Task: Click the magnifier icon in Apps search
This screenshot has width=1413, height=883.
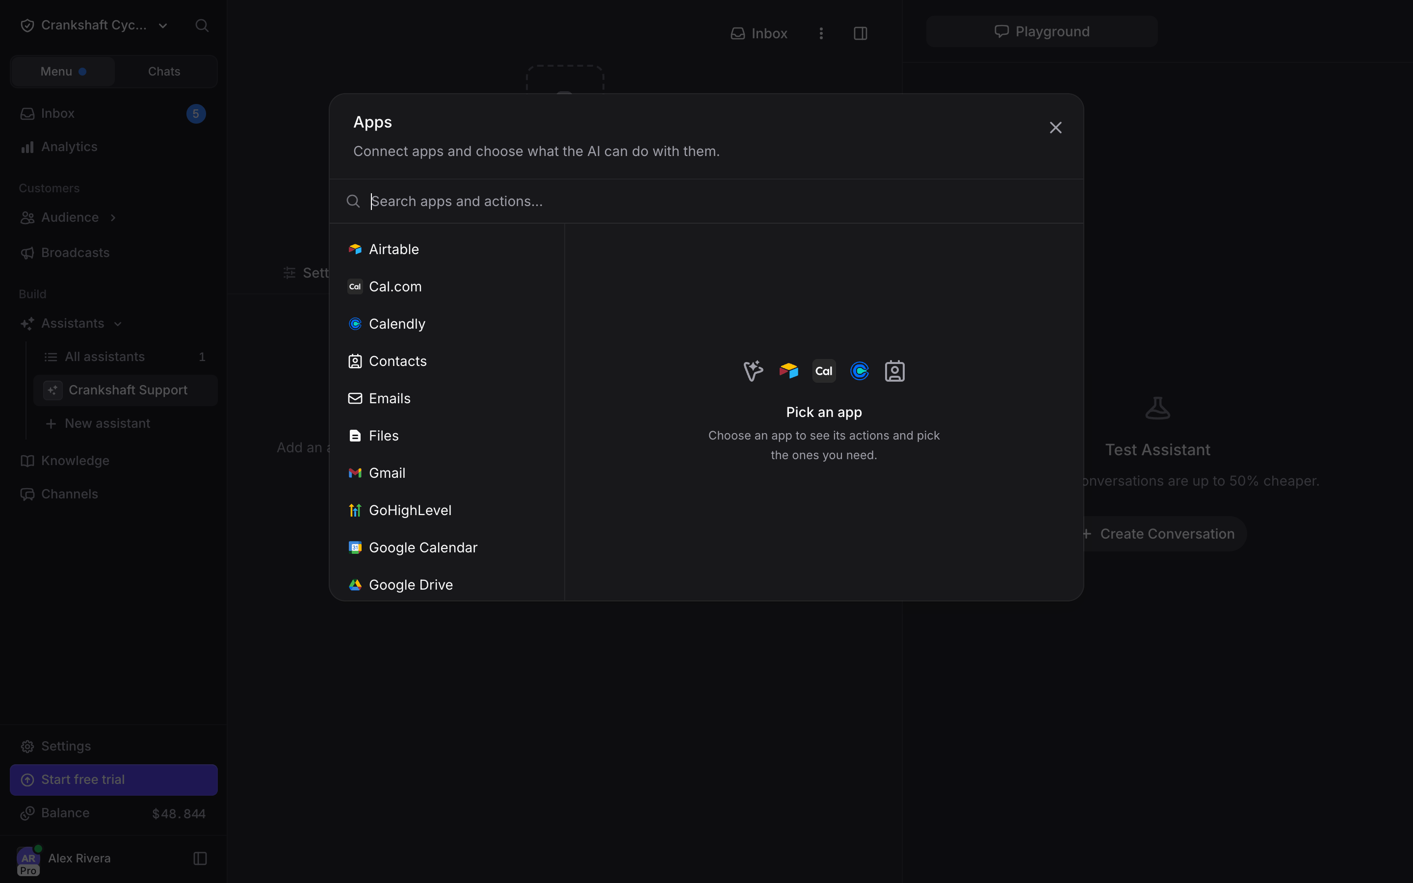Action: [x=353, y=202]
